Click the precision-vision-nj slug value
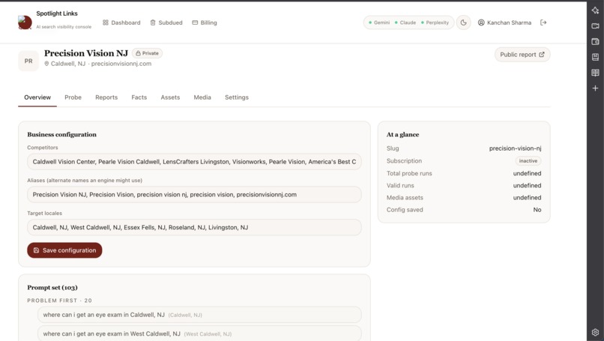The image size is (604, 341). [x=515, y=148]
